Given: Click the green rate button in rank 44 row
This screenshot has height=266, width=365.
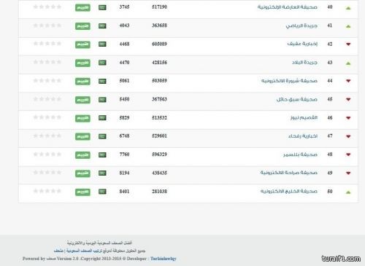Looking at the screenshot, I should tap(82, 81).
